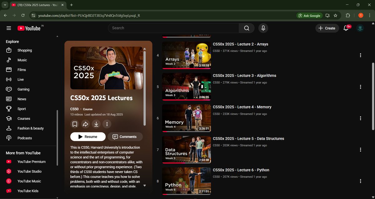Open Lecture 3 - Algorithms video title

coord(244,75)
